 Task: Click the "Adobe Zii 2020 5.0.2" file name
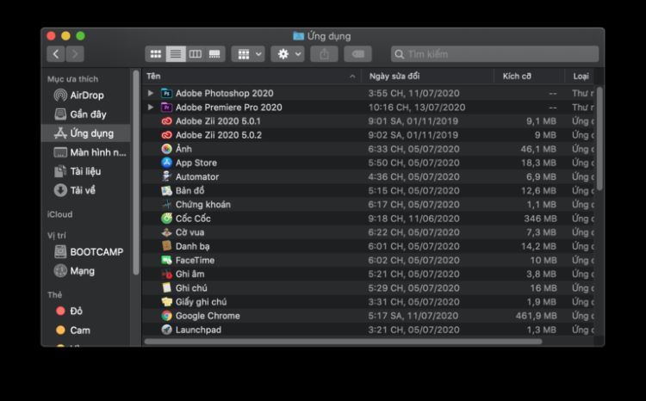pos(219,135)
